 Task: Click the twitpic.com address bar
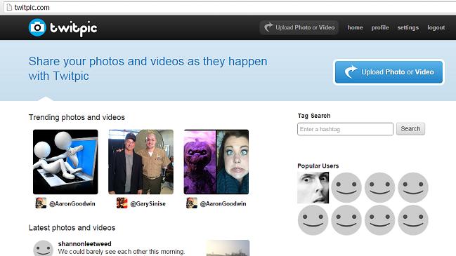(x=230, y=8)
